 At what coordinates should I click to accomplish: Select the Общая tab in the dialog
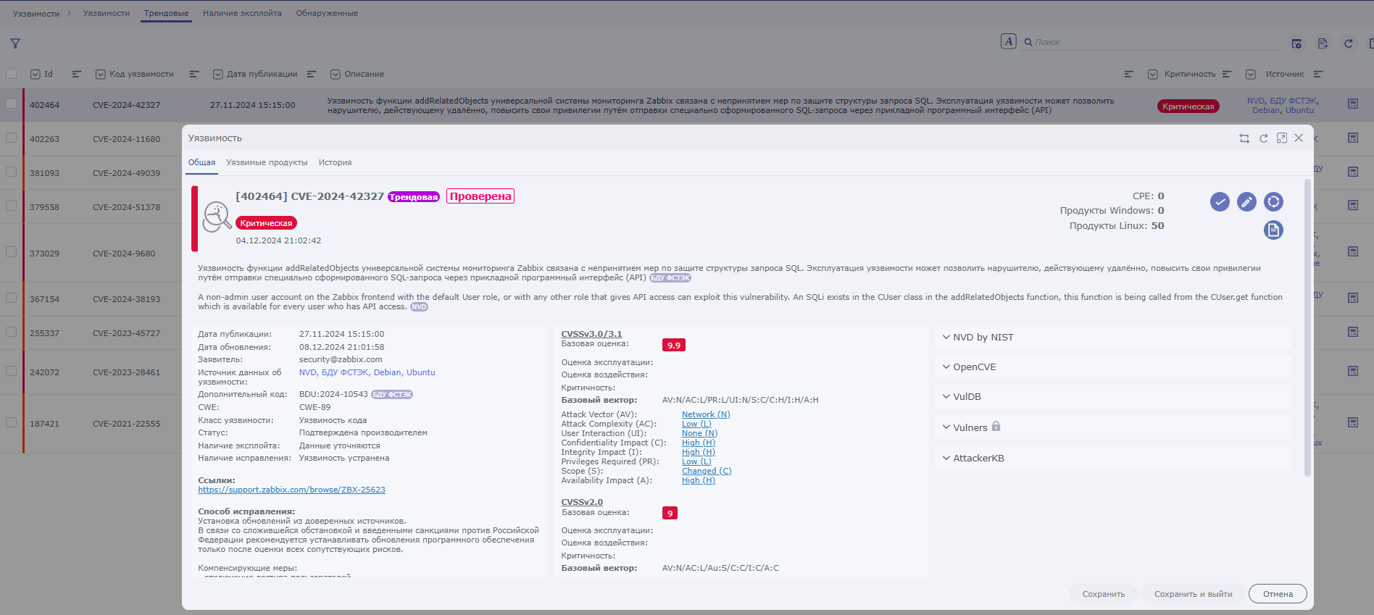[201, 162]
